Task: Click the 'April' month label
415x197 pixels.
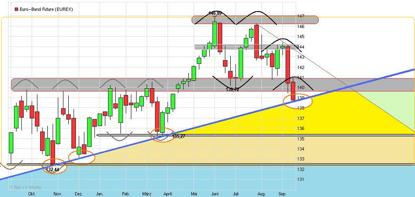Action: 167,194
